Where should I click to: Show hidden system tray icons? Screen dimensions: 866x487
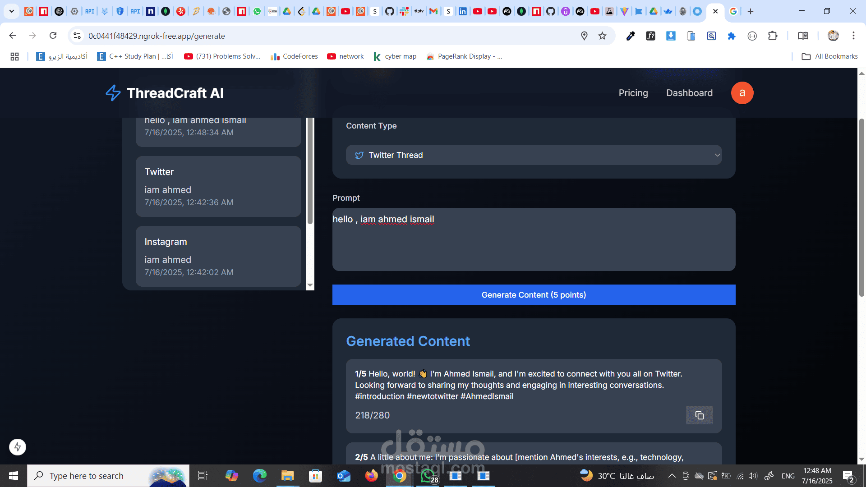pos(672,476)
